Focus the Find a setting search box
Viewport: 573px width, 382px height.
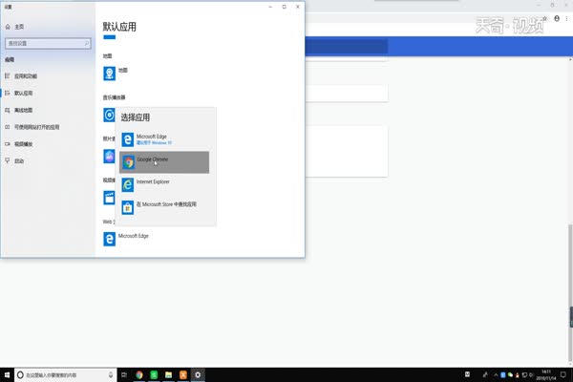pyautogui.click(x=48, y=44)
